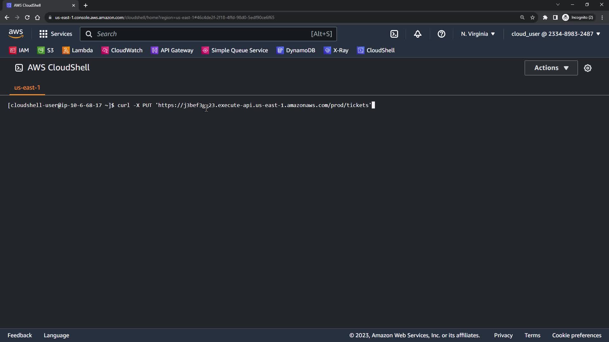Click the AWS logo home icon
The image size is (609, 342).
pos(16,34)
